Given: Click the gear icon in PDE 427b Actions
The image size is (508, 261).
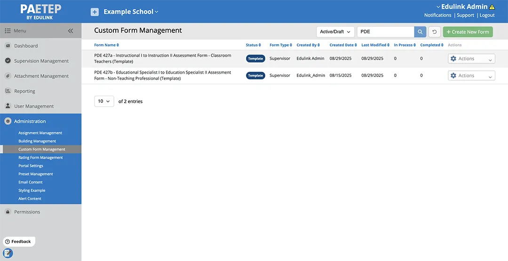Looking at the screenshot, I should pyautogui.click(x=453, y=76).
